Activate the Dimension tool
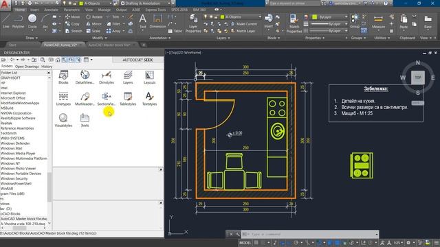440x247 pixels. pyautogui.click(x=157, y=21)
